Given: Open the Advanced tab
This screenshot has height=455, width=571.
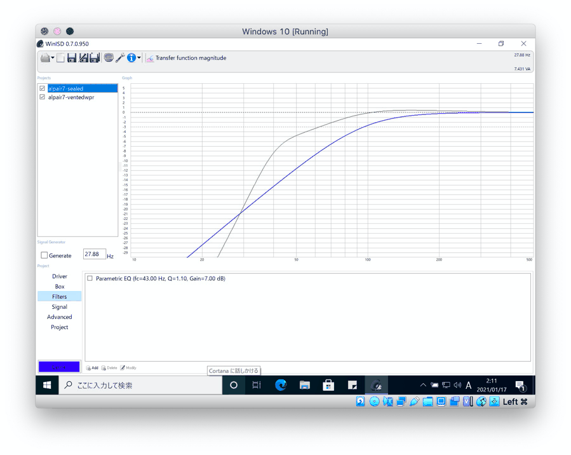Looking at the screenshot, I should [59, 317].
